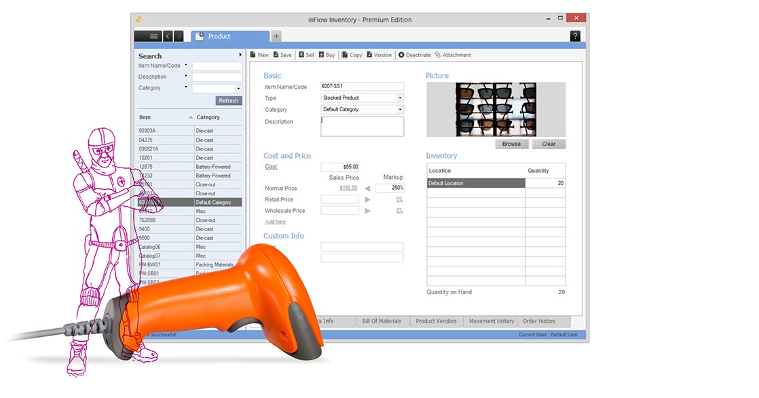The height and width of the screenshot is (398, 759).
Task: Click the Refresh search button
Action: 229,100
